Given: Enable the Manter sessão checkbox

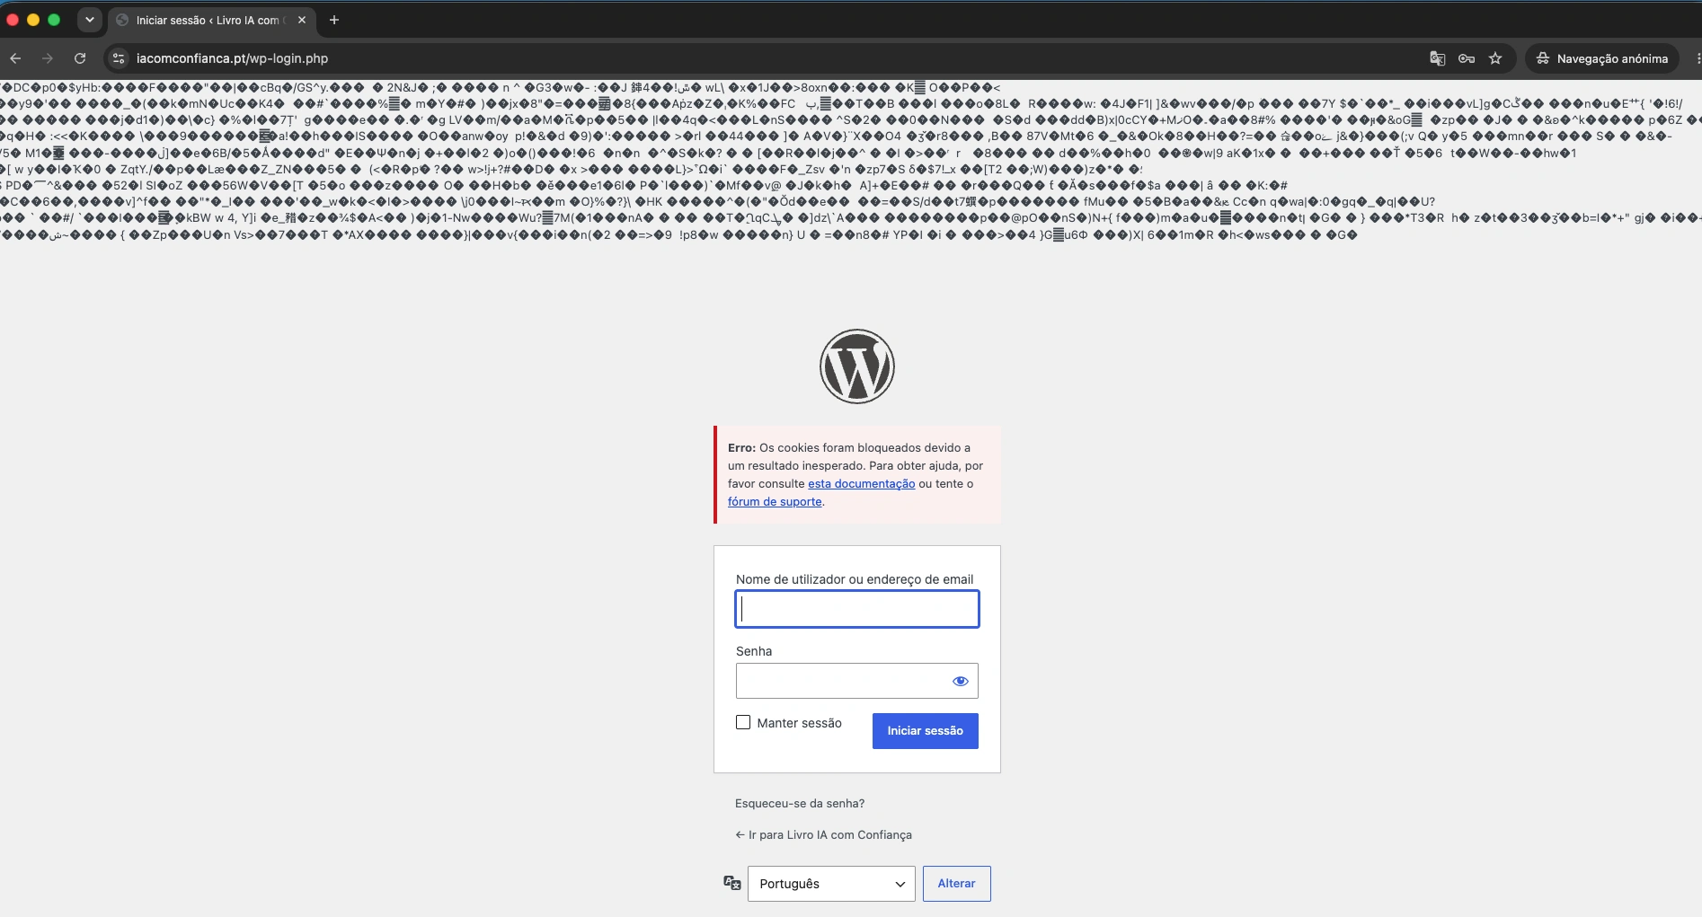Looking at the screenshot, I should pyautogui.click(x=743, y=722).
